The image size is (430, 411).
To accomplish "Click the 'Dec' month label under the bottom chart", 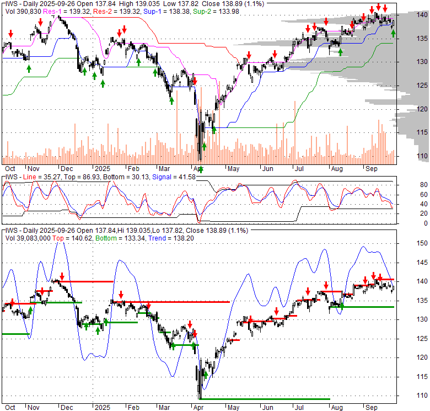I will [x=67, y=408].
